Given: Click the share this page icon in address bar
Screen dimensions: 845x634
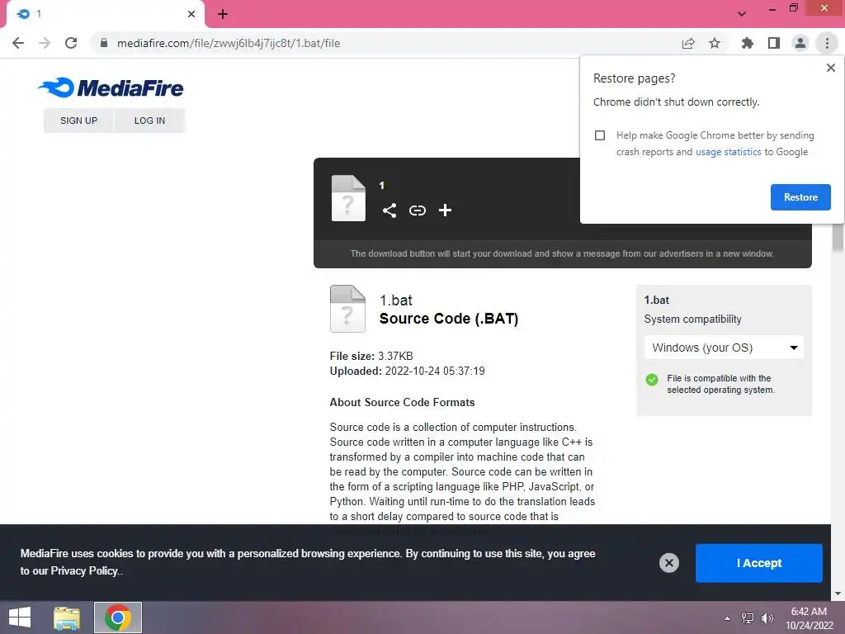Looking at the screenshot, I should tap(688, 43).
